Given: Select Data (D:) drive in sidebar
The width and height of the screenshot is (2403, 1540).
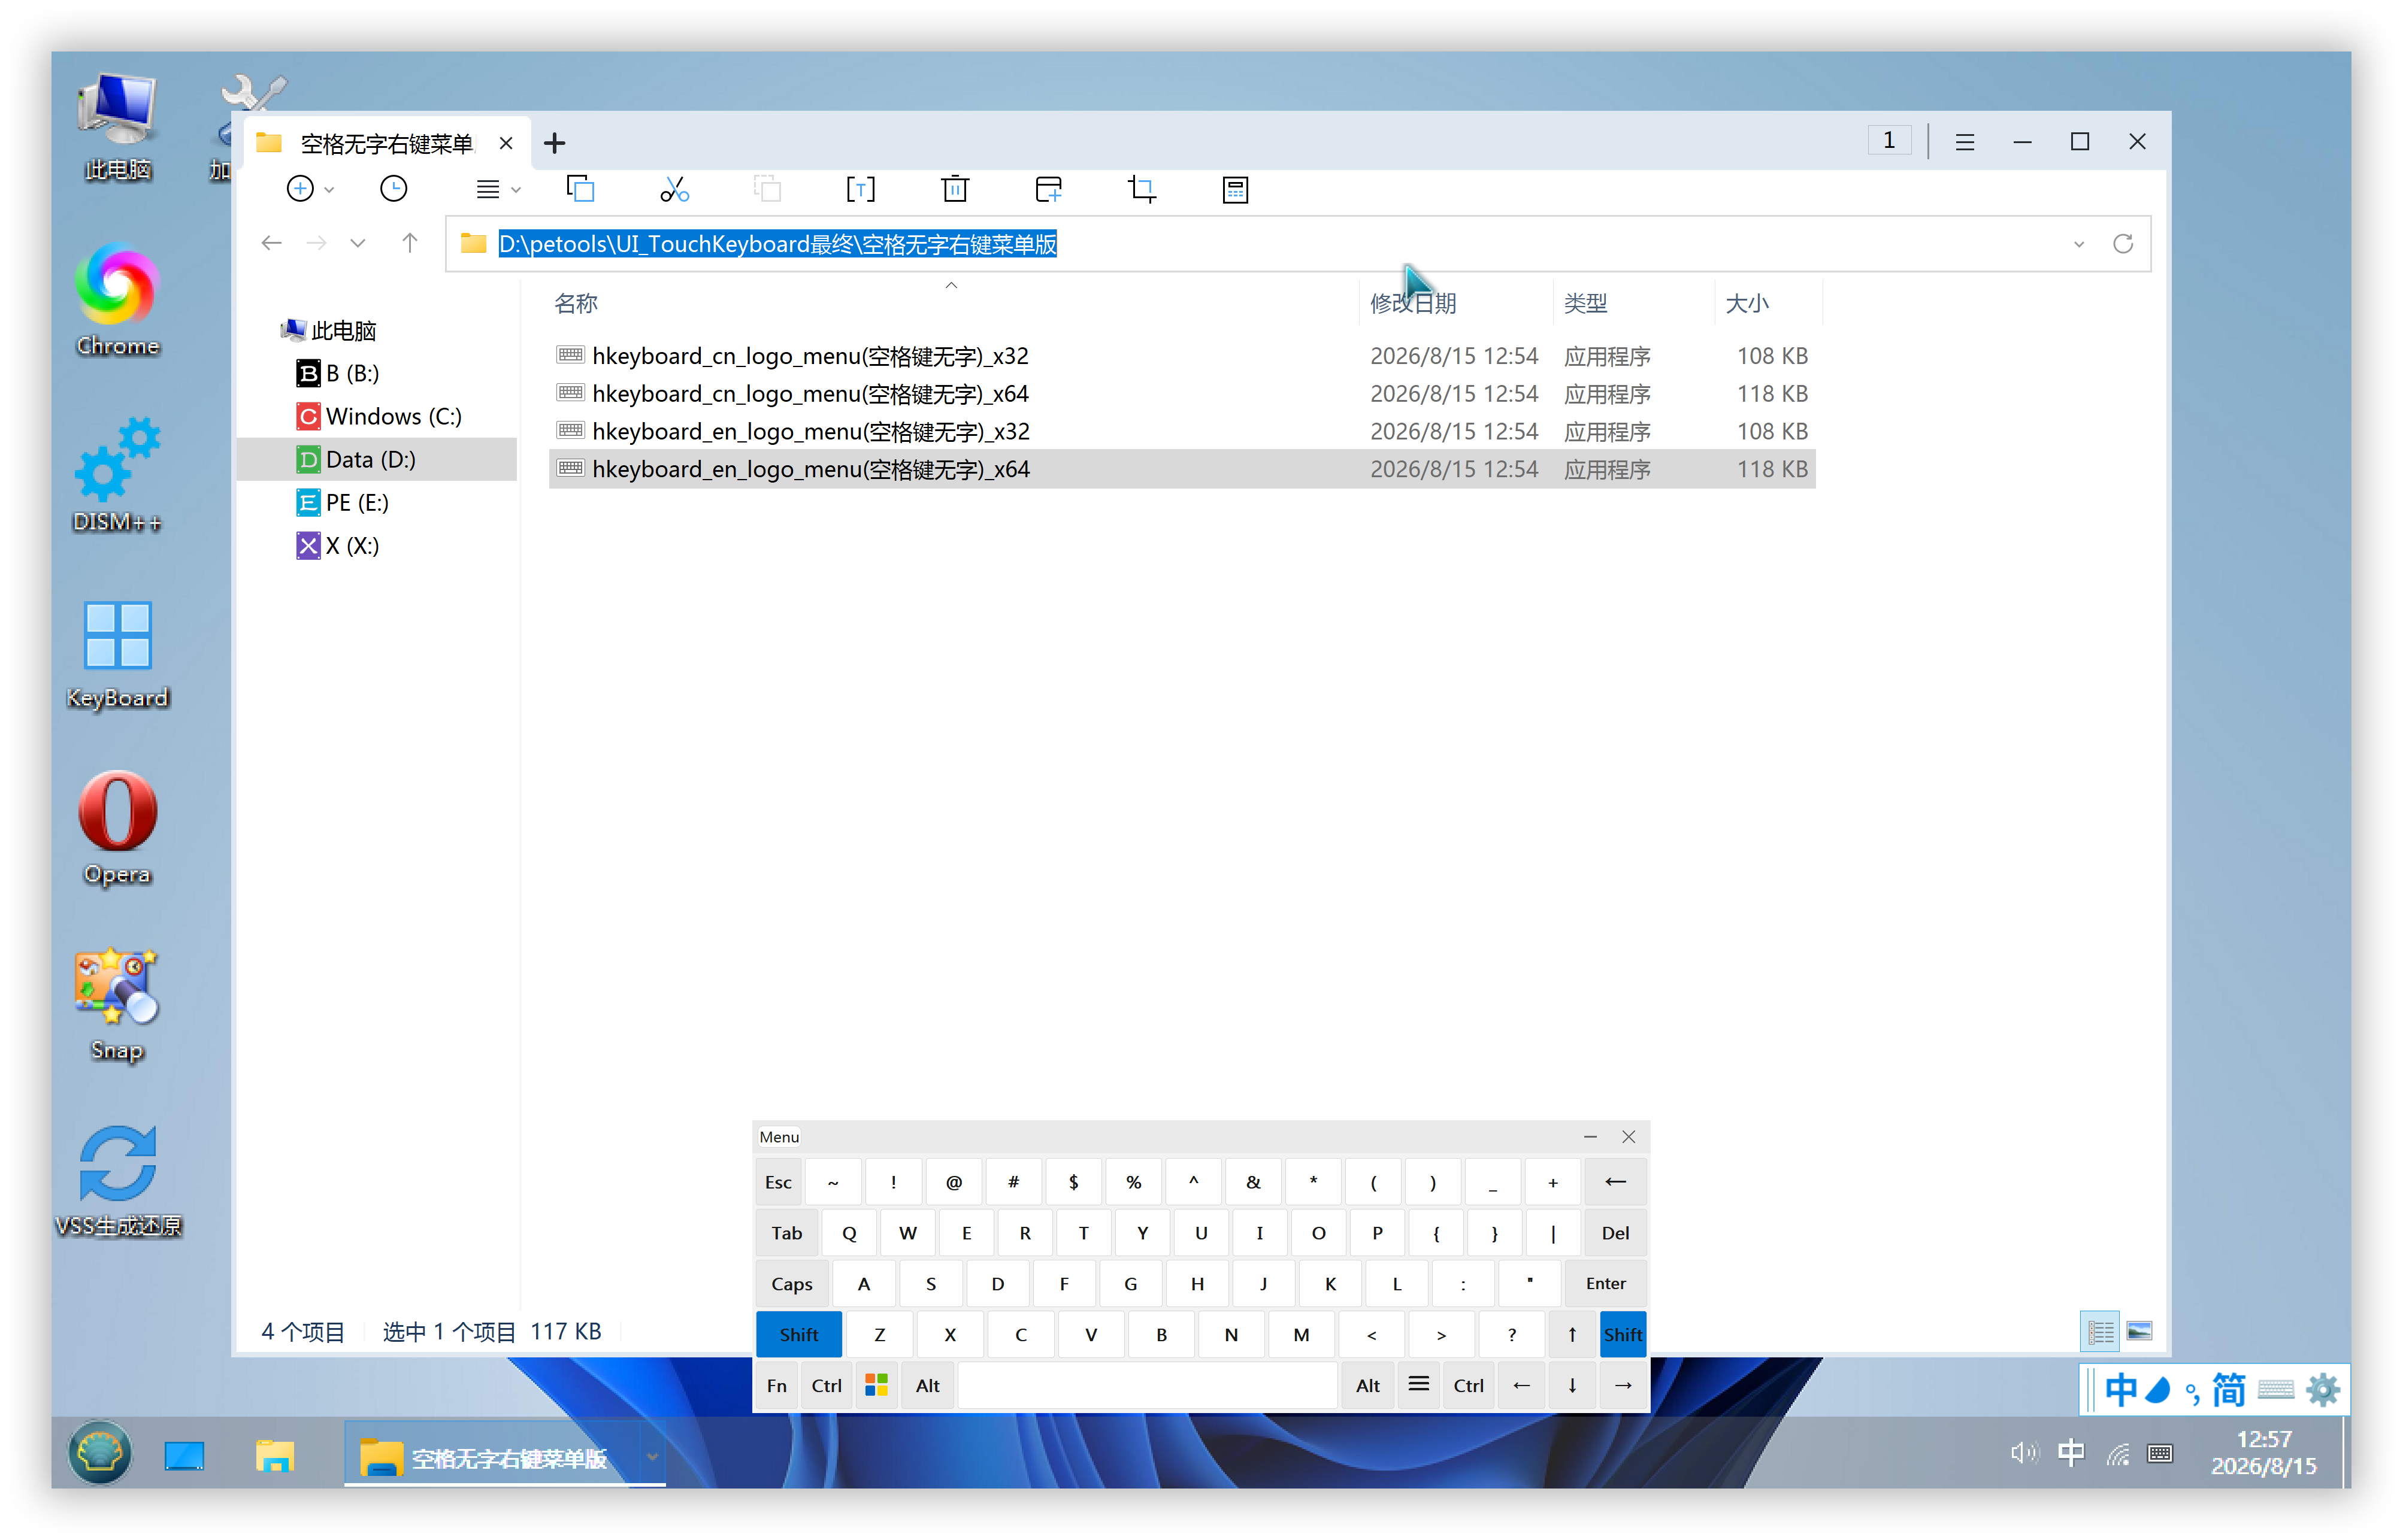Looking at the screenshot, I should click(377, 459).
